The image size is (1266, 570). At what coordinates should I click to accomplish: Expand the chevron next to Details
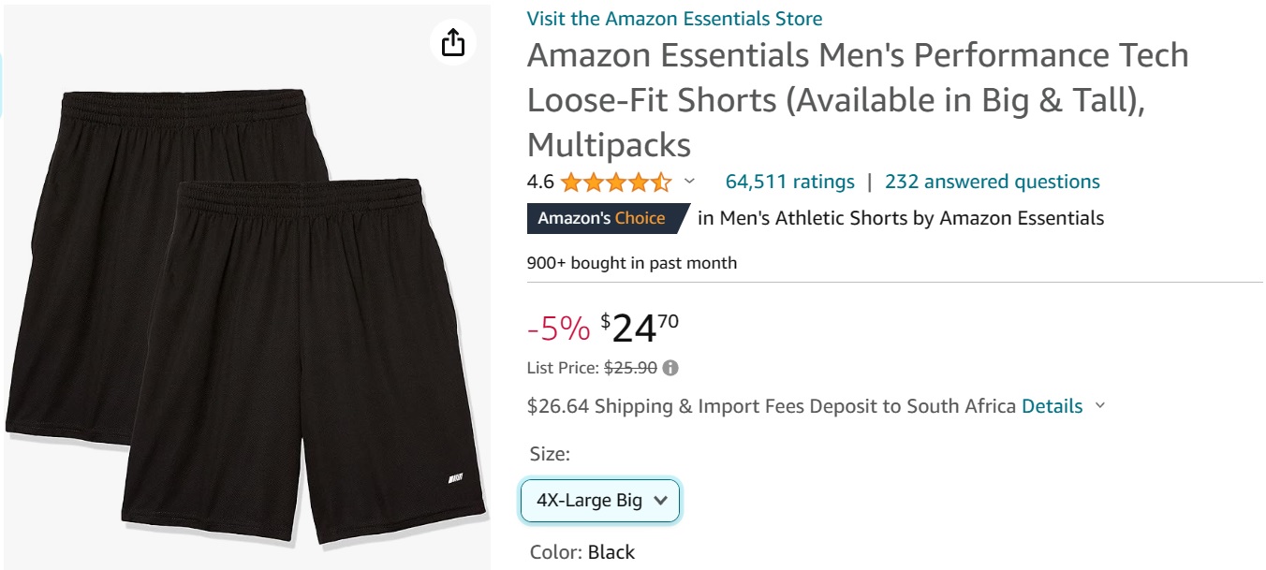(x=1100, y=406)
